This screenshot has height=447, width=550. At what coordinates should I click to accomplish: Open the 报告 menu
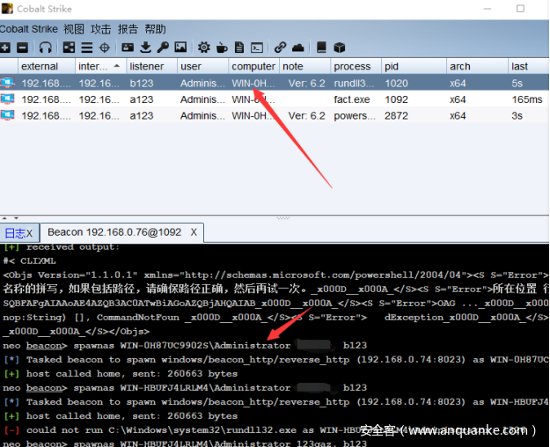coord(128,29)
